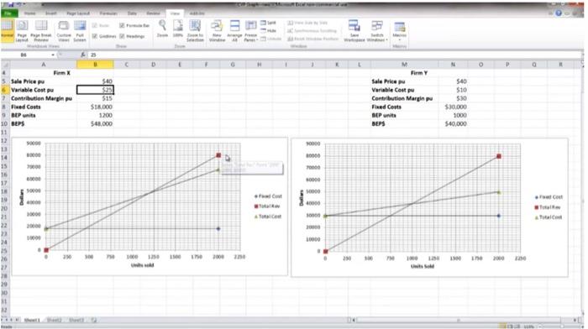Switch to Normal workbook view
The height and width of the screenshot is (329, 588).
click(7, 30)
